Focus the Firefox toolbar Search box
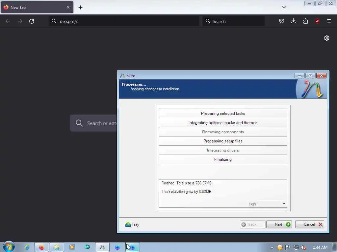Viewport: 337px width, 252px height. pyautogui.click(x=233, y=21)
